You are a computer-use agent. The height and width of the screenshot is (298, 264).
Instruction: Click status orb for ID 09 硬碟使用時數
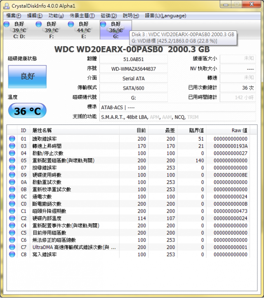coord(12,175)
